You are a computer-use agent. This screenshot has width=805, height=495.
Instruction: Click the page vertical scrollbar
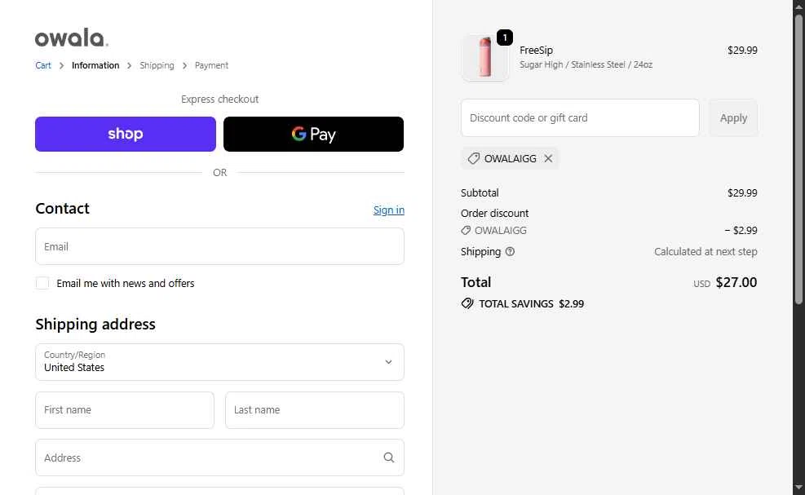coord(798,163)
